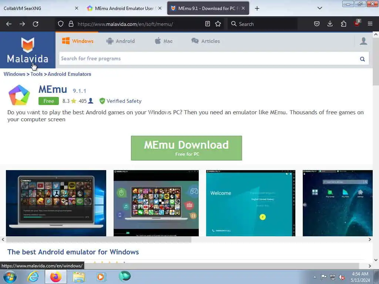Open the laptop with app icons screenshot

tap(156, 203)
